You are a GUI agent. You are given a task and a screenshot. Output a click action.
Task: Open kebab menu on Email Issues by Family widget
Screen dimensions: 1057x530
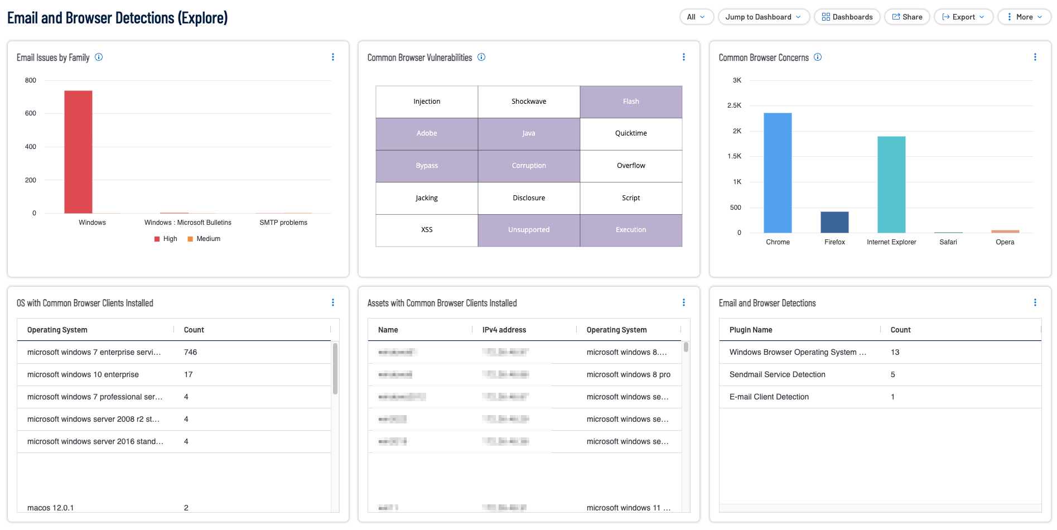pos(333,57)
